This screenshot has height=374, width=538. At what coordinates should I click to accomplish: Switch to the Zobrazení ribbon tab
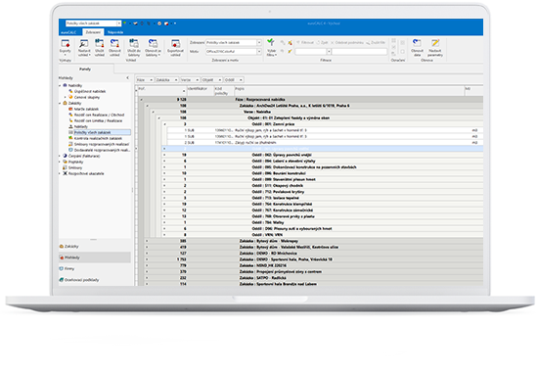point(93,32)
